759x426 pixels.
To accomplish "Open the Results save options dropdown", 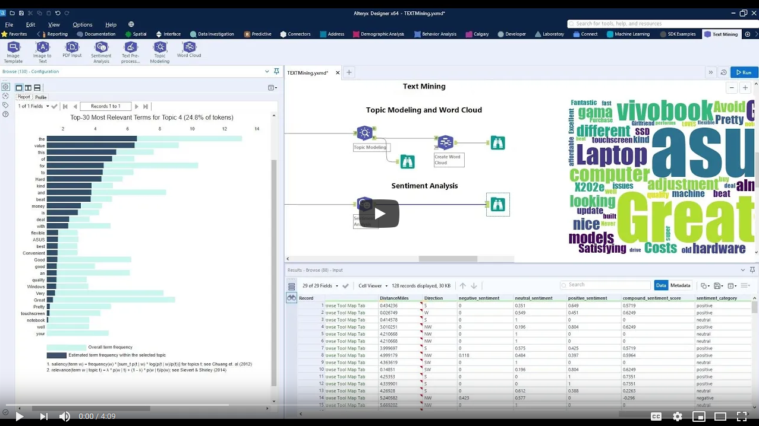I will 719,285.
